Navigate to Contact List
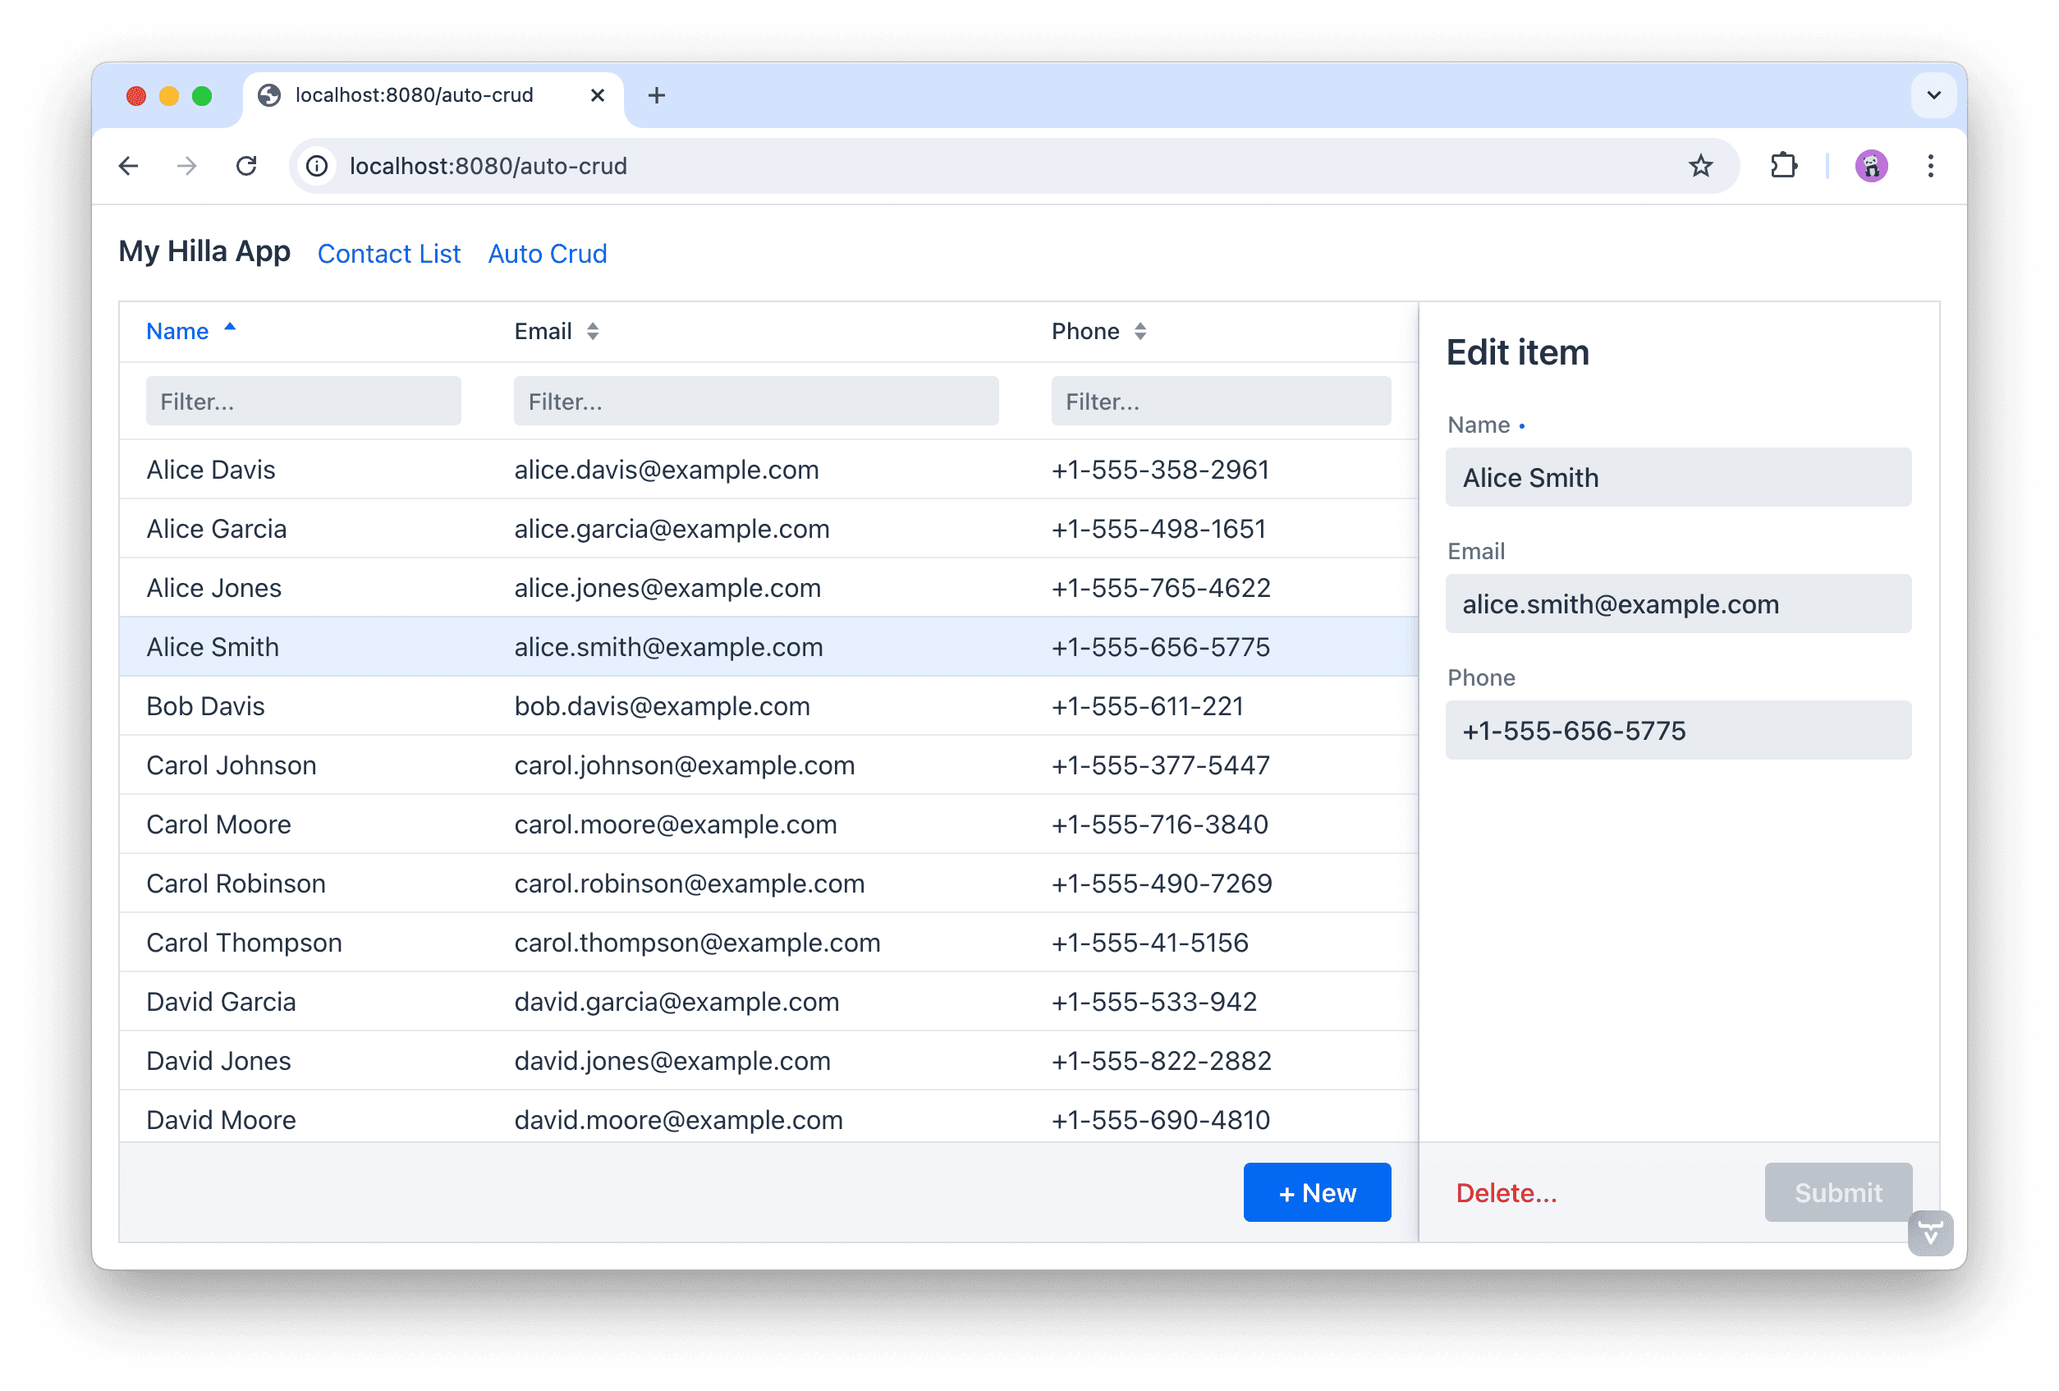2059x1391 pixels. click(389, 255)
